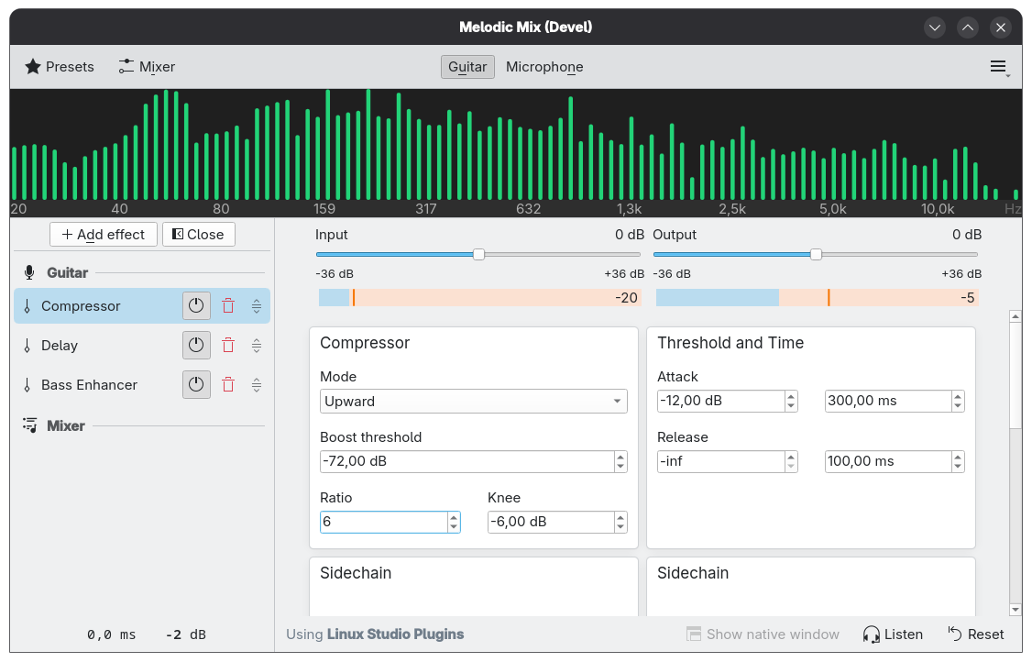
Task: Decrease Knee value with down arrow
Action: pos(620,527)
